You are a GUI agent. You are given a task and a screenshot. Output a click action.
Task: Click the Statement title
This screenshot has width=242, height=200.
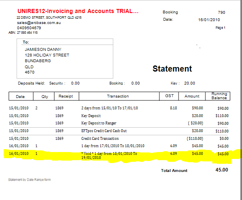(172, 69)
